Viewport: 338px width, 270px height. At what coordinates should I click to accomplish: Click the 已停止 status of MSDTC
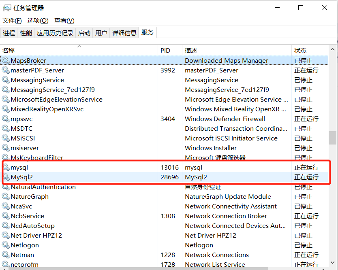pyautogui.click(x=303, y=129)
